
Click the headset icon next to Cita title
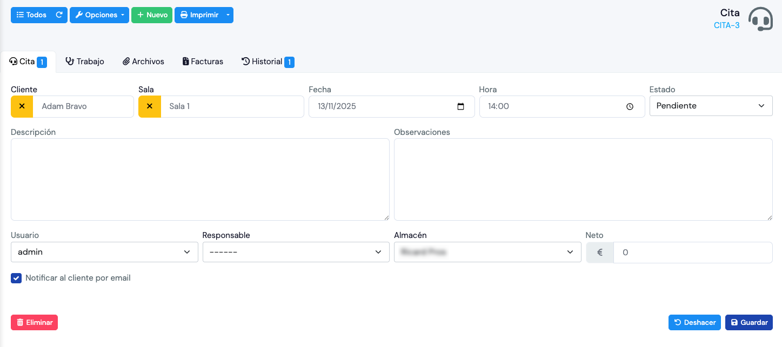point(760,19)
